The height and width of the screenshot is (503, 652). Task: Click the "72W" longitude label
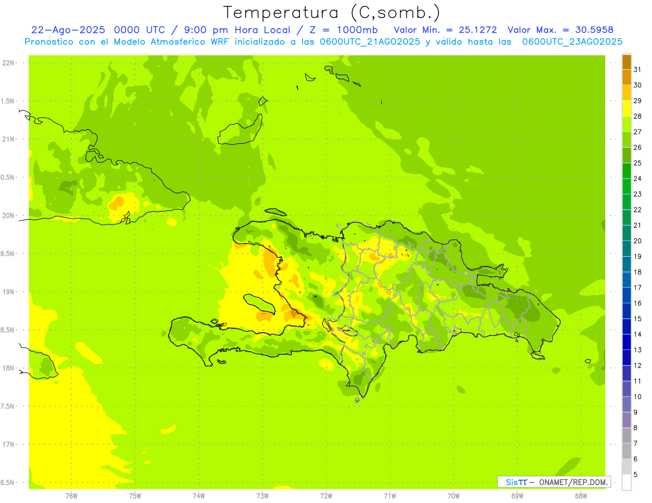327,496
